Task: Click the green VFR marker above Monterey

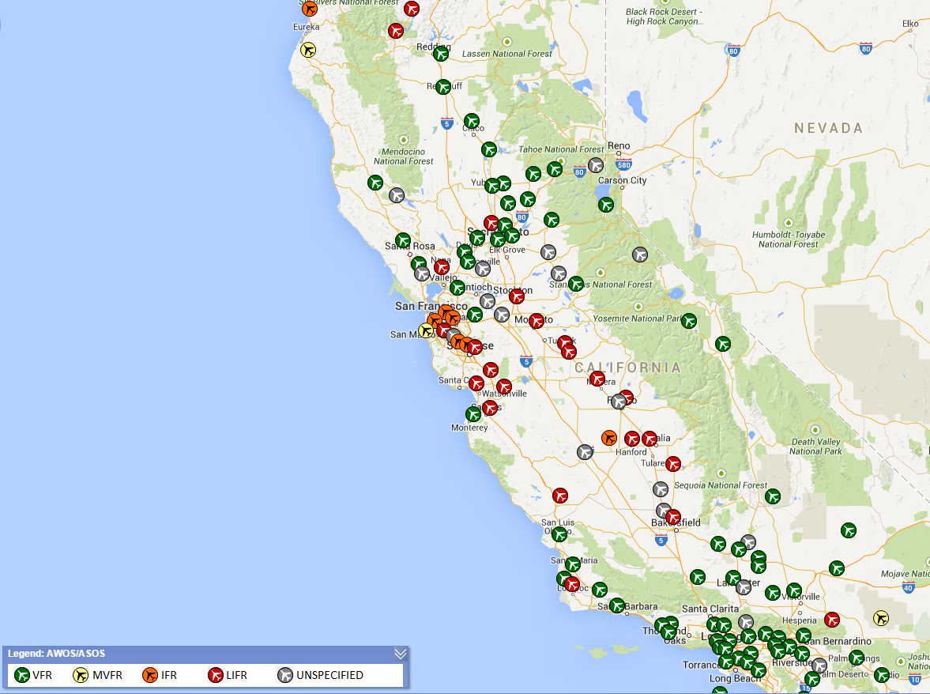Action: click(x=473, y=413)
